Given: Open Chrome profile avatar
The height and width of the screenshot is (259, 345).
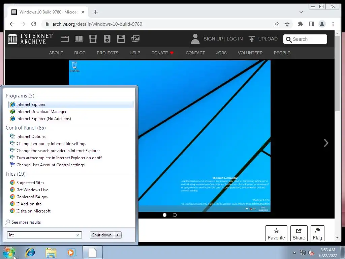Looking at the screenshot, I should point(322,24).
